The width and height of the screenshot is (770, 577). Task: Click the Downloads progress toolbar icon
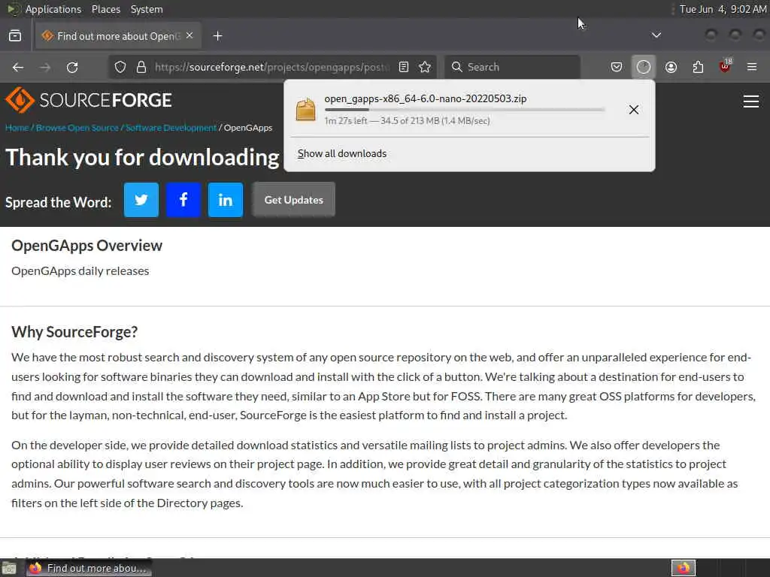point(644,67)
